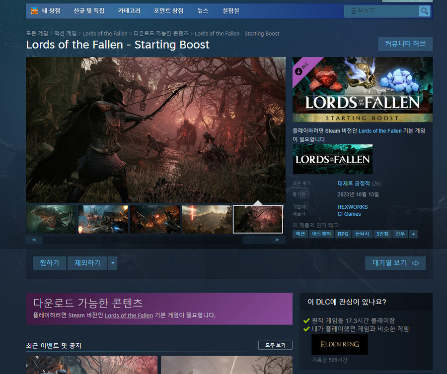447x374 pixels.
Task: Click the 커뮤니티 허브 button
Action: (x=405, y=44)
